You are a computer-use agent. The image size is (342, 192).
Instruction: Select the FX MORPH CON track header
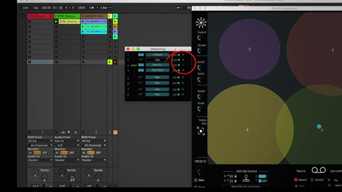[94, 16]
